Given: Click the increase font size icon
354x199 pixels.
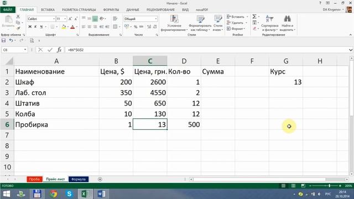Looking at the screenshot, I should pyautogui.click(x=70, y=19).
